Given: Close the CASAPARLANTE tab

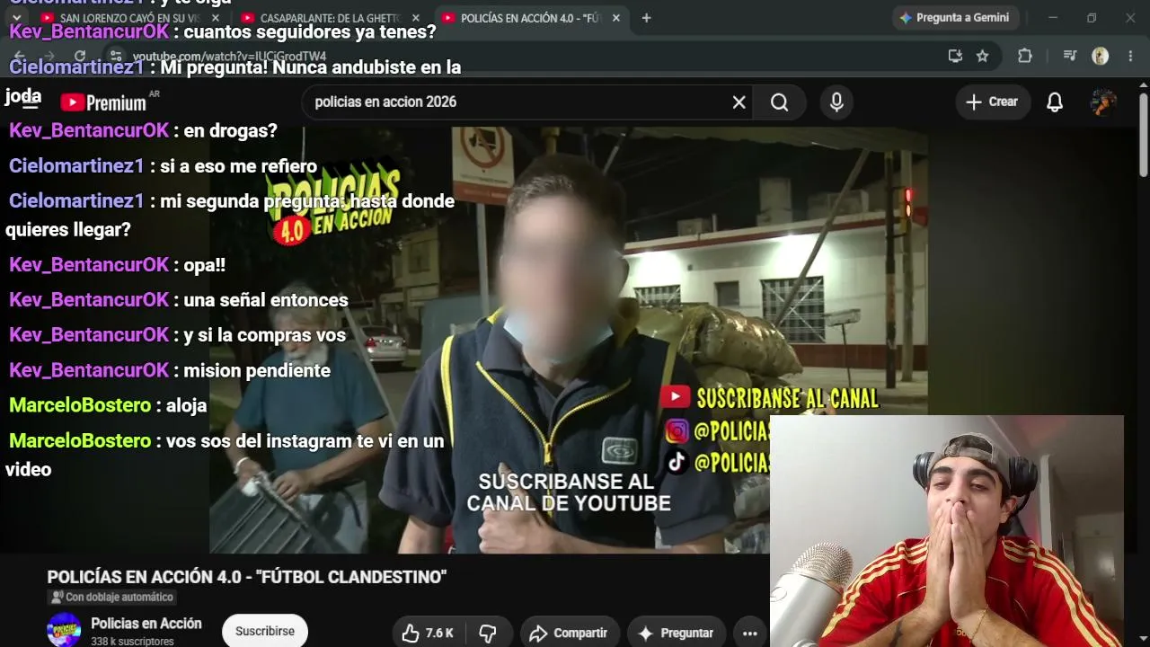Looking at the screenshot, I should point(416,18).
